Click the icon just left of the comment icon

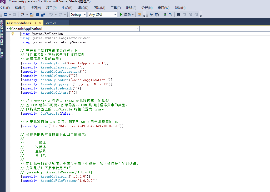pos(157,15)
